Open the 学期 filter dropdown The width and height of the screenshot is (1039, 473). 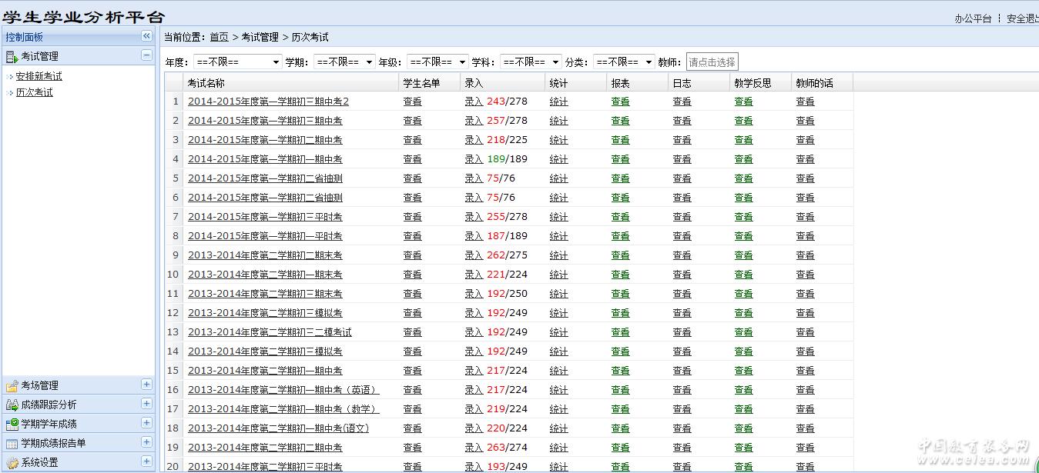[344, 62]
